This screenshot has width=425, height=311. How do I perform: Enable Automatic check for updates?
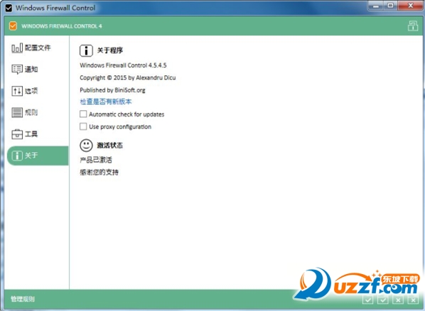tap(83, 114)
